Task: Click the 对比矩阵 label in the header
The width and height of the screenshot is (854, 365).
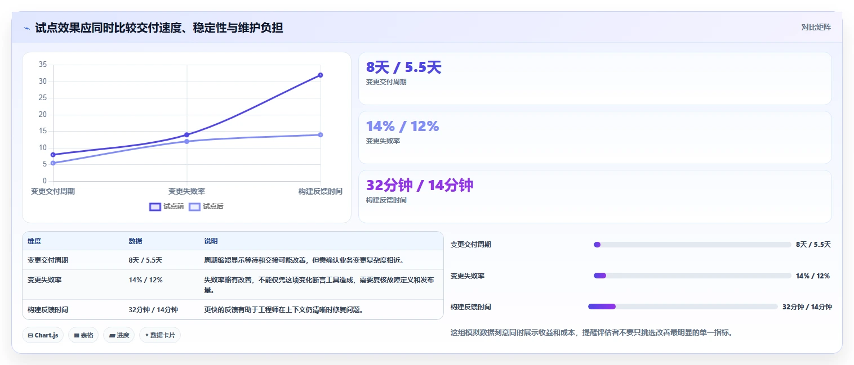Action: coord(816,27)
